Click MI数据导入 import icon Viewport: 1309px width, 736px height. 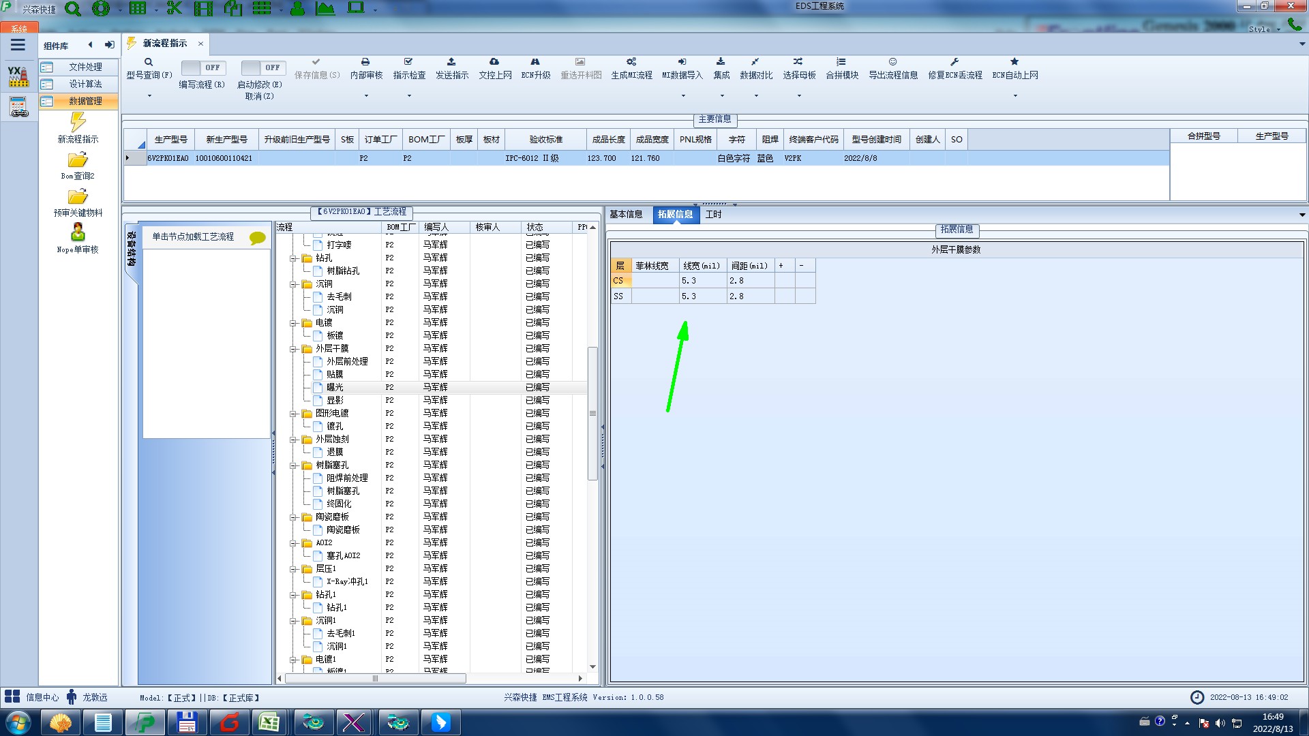(x=682, y=62)
